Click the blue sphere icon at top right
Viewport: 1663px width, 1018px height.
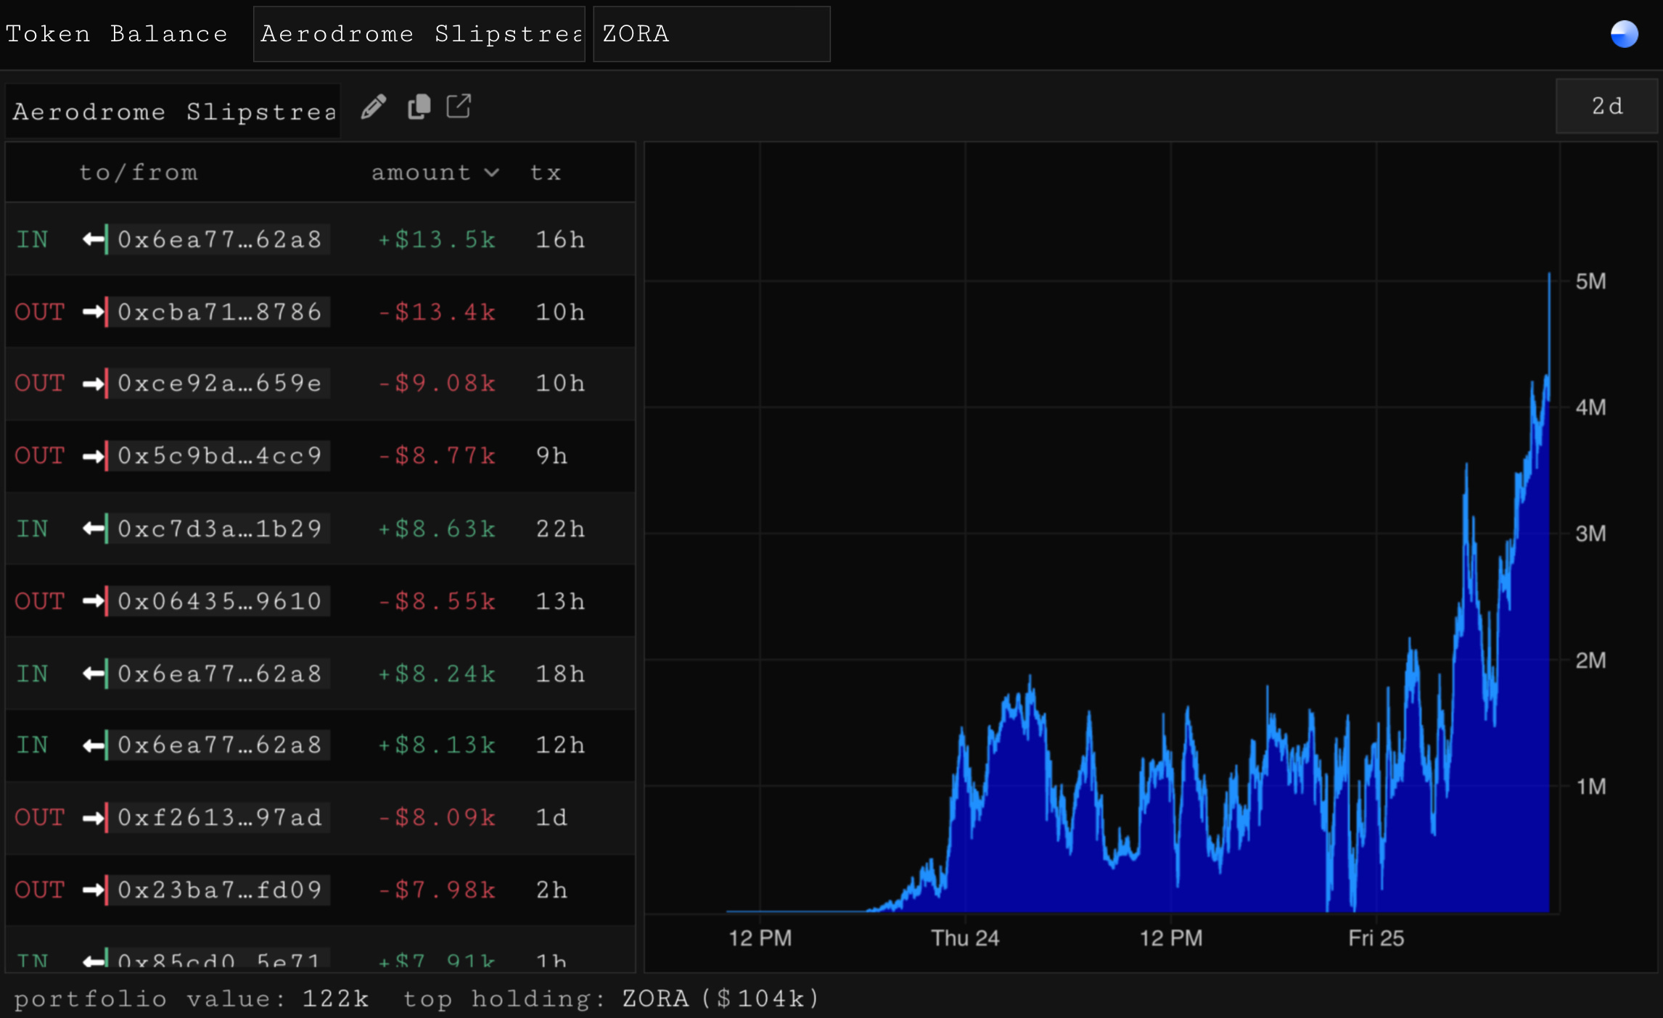[1624, 34]
